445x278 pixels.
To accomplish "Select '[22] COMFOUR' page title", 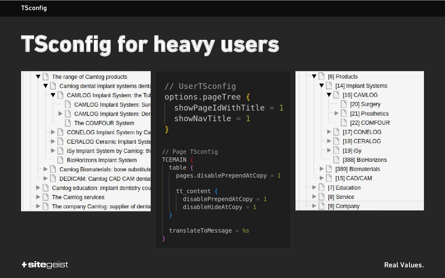I will coord(370,123).
